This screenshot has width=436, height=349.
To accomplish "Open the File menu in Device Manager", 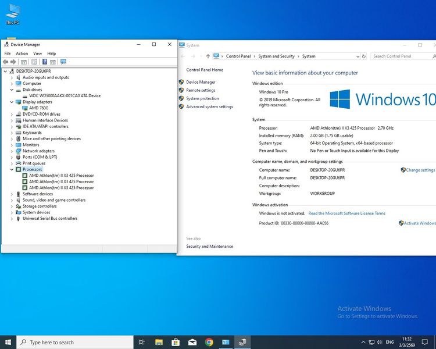I will [x=8, y=54].
